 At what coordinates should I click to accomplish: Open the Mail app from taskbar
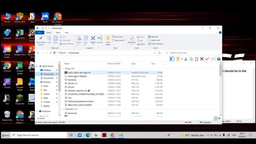click(80, 135)
